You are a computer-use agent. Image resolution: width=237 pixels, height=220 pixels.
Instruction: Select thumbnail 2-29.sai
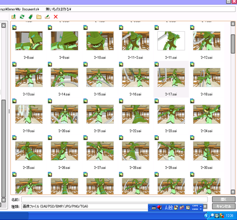point(171,151)
